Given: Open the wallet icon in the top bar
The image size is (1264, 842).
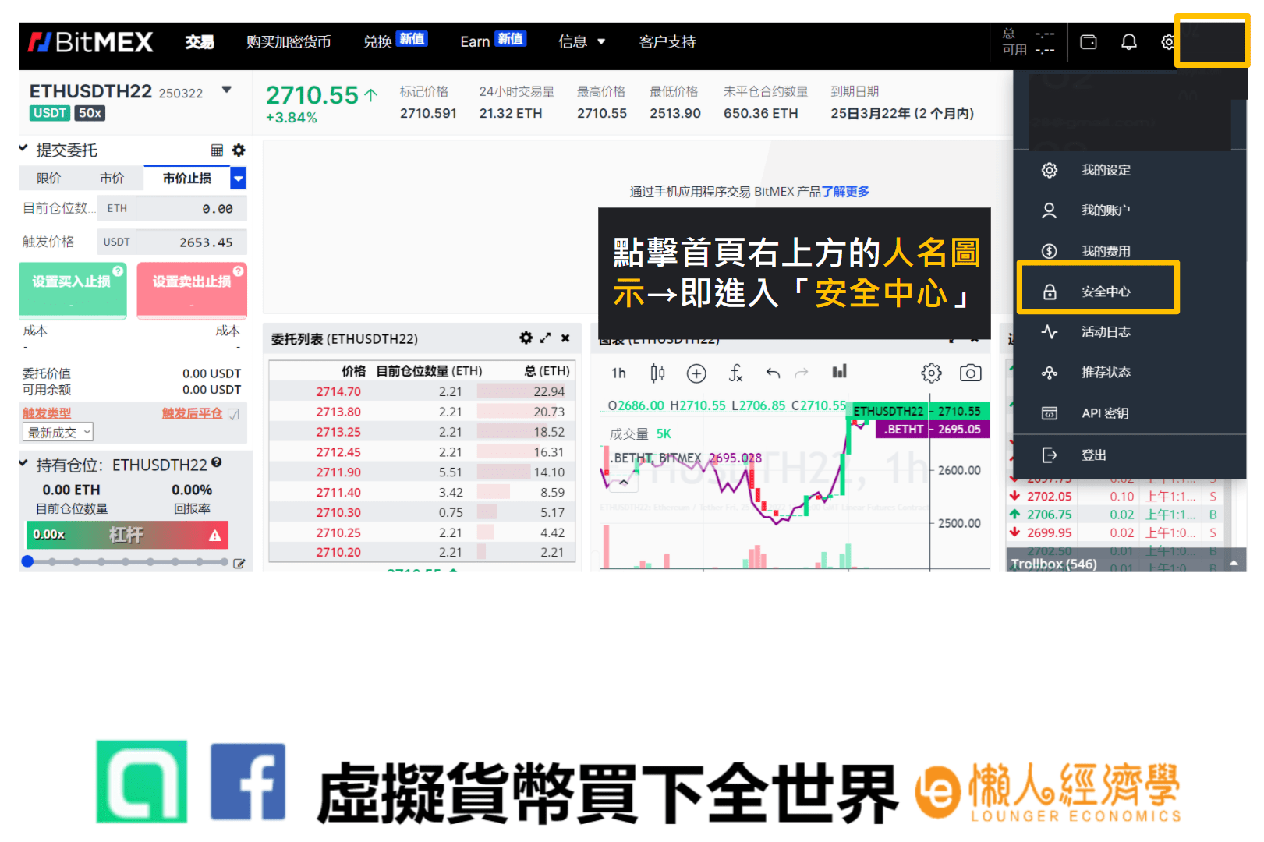Looking at the screenshot, I should point(1089,42).
